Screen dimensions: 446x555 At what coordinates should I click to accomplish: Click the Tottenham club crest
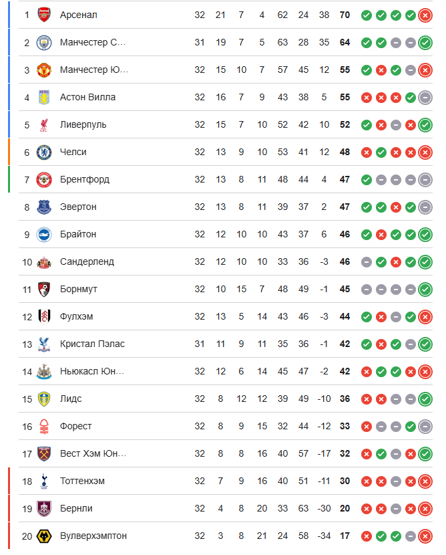pyautogui.click(x=44, y=481)
